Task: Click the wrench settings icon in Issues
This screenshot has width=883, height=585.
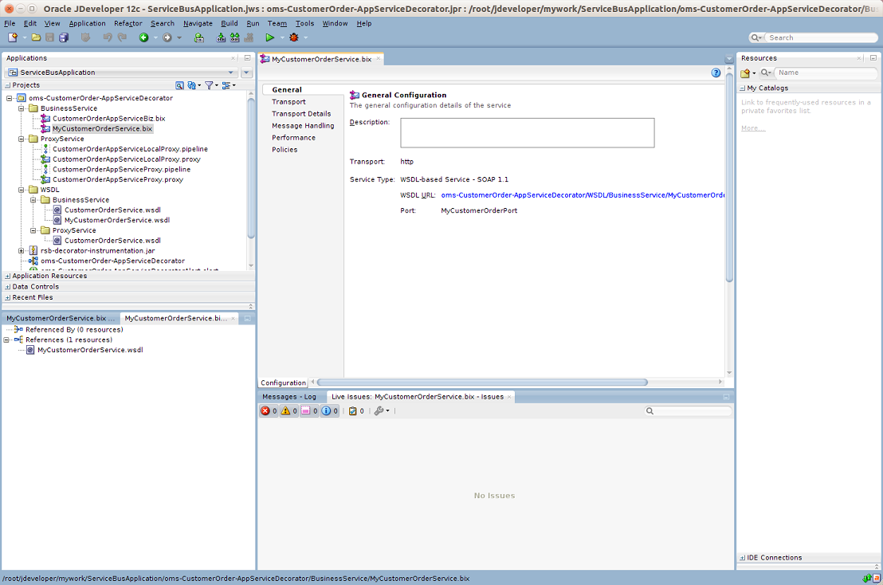Action: coord(379,411)
